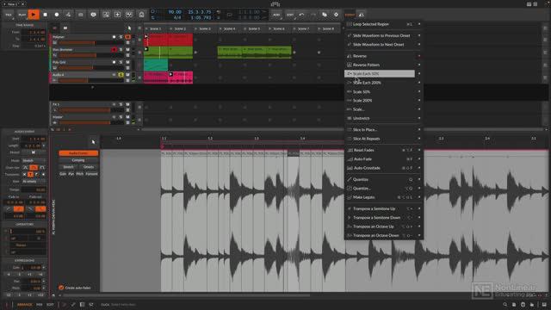This screenshot has height=310, width=551.
Task: Choose Scale Each 200% menu entry
Action: (x=384, y=83)
